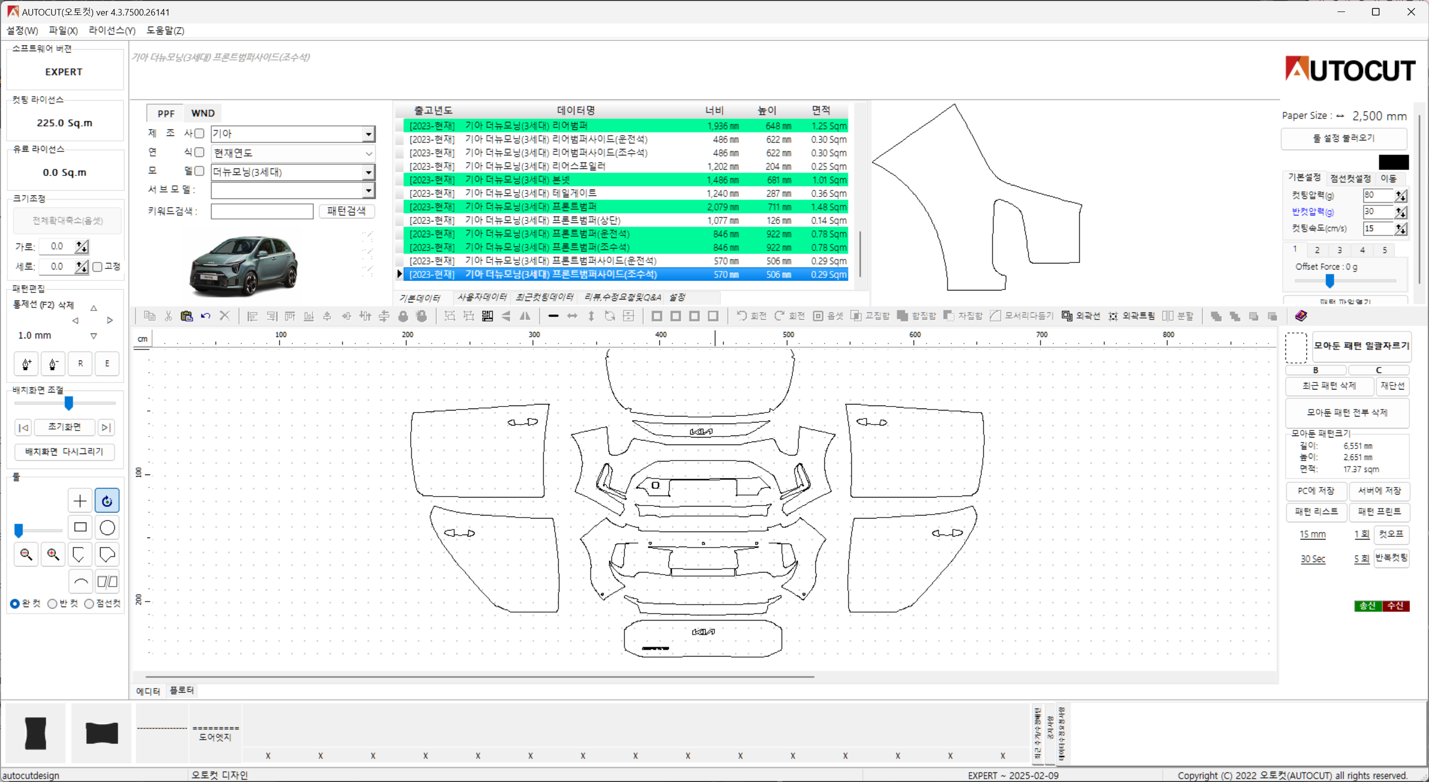Click the Outline trim (외곽트림) tool
The height and width of the screenshot is (782, 1429).
[x=1131, y=316]
